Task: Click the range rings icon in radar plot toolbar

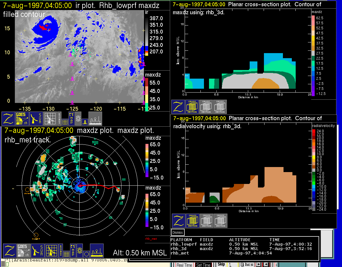Action: (79, 251)
